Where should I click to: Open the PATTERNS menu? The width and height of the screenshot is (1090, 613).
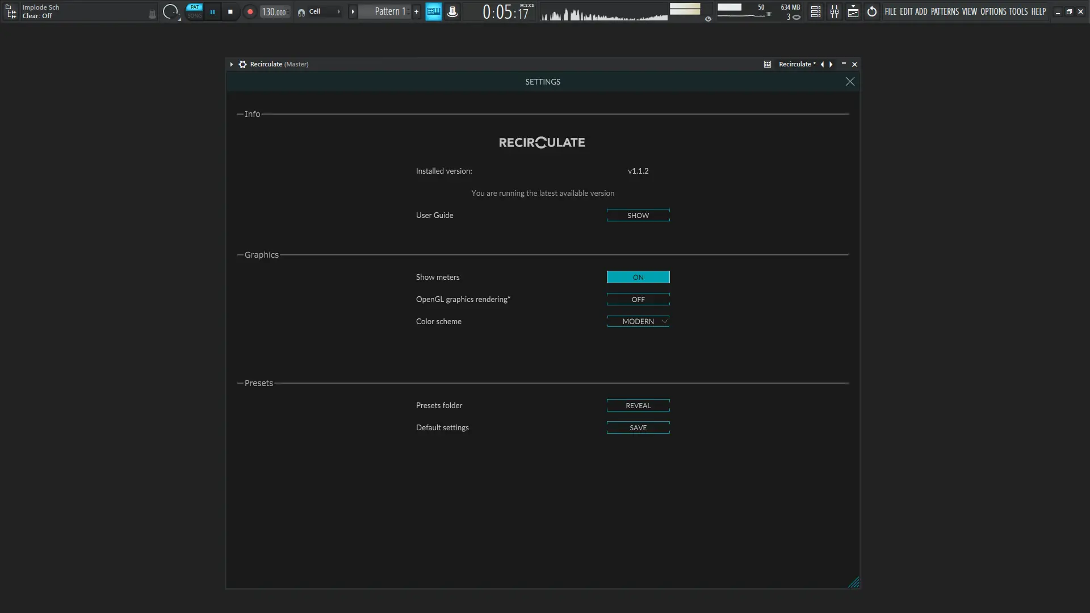[x=944, y=11]
